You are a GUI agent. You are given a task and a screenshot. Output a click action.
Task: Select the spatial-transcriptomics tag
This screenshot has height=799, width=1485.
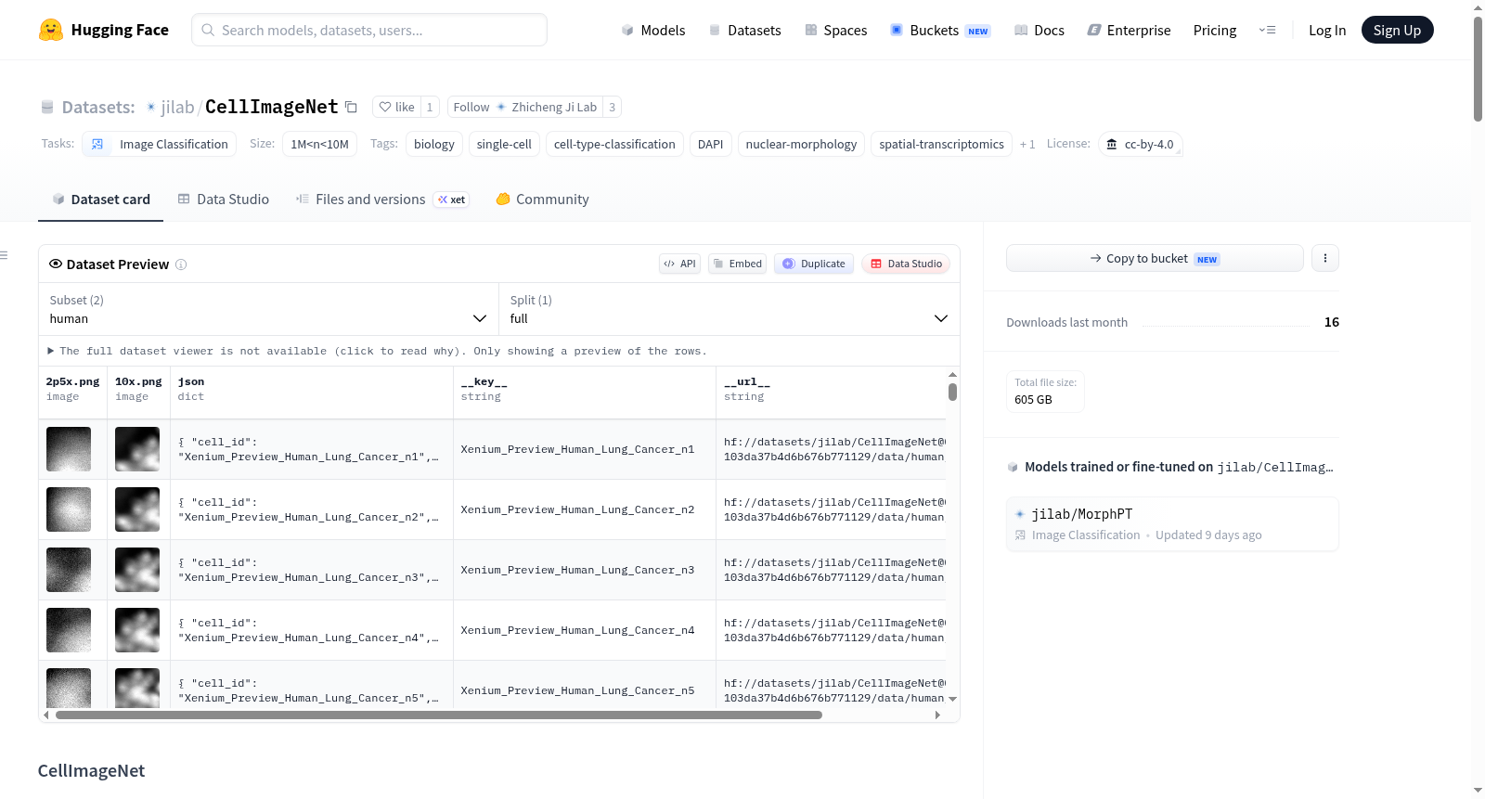pyautogui.click(x=941, y=144)
